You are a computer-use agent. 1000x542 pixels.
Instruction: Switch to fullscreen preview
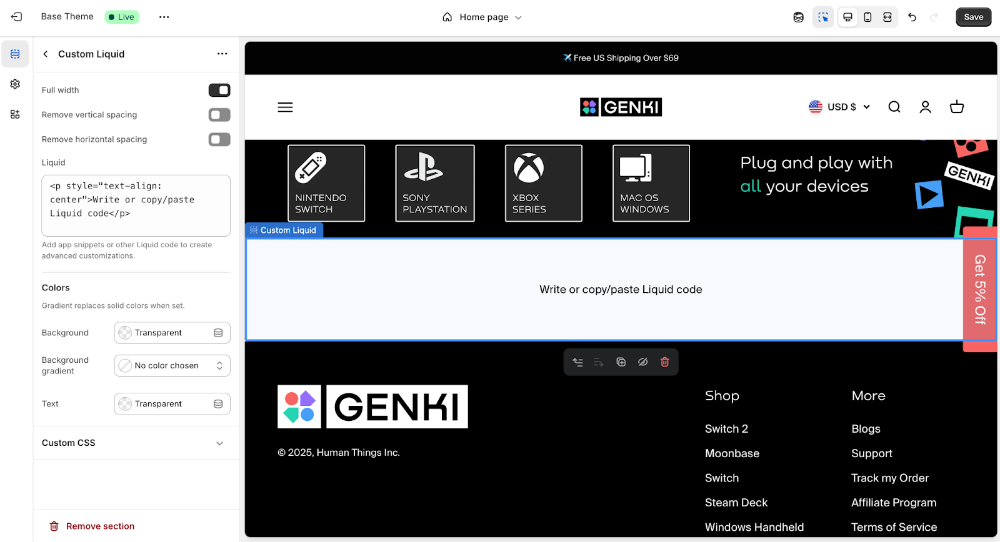[x=887, y=17]
